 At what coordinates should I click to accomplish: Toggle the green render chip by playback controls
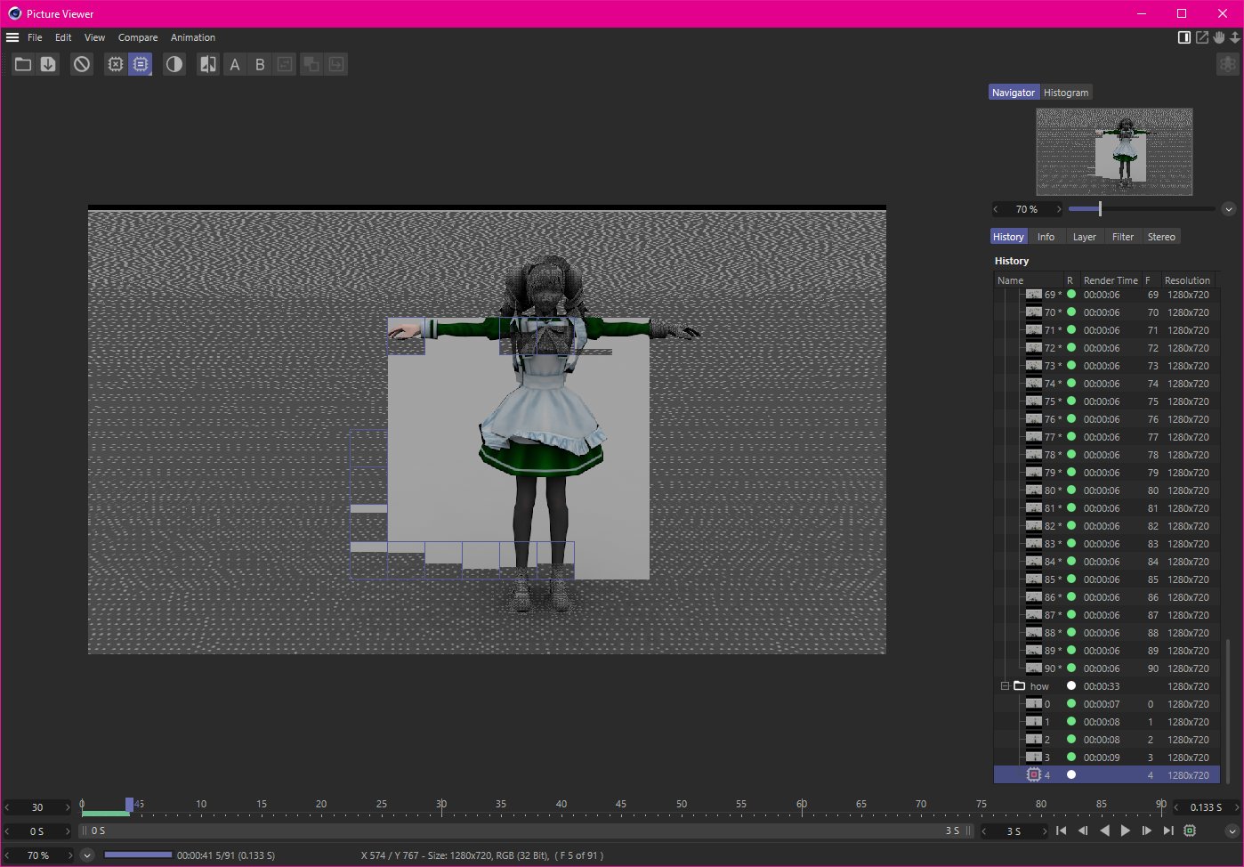coord(1190,831)
